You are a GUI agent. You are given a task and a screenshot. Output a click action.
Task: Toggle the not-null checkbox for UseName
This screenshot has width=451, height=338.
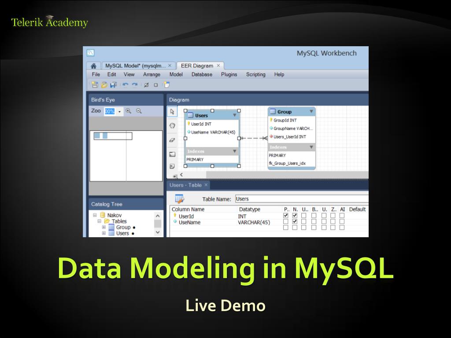coord(295,222)
